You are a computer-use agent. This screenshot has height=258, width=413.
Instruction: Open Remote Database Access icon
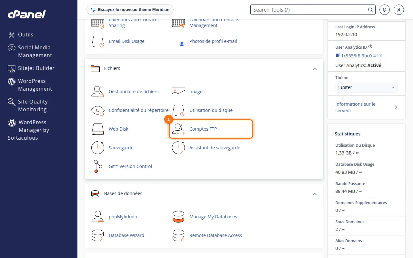click(x=178, y=235)
